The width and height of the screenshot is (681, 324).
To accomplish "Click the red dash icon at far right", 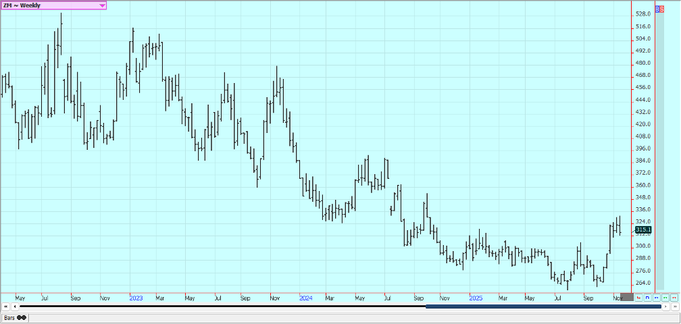I will pyautogui.click(x=674, y=297).
